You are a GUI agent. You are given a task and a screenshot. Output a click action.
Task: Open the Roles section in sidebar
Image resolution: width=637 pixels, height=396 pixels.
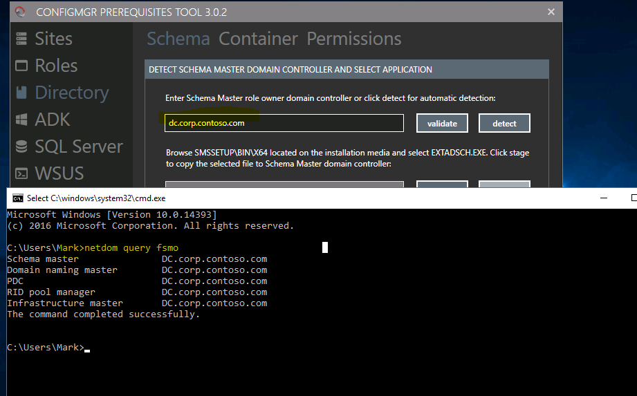tap(56, 66)
